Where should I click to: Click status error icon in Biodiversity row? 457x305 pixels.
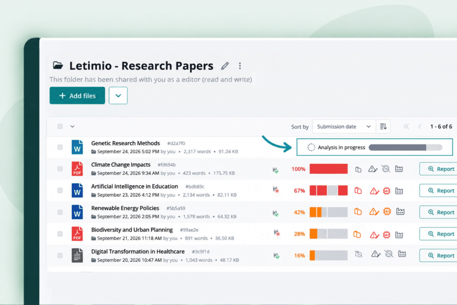point(277,233)
